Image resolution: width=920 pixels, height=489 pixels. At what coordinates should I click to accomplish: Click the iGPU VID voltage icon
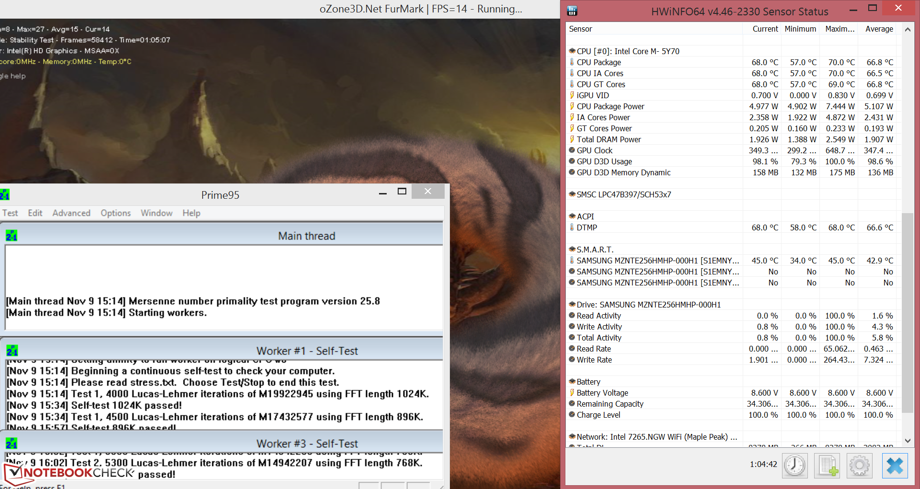[x=572, y=95]
